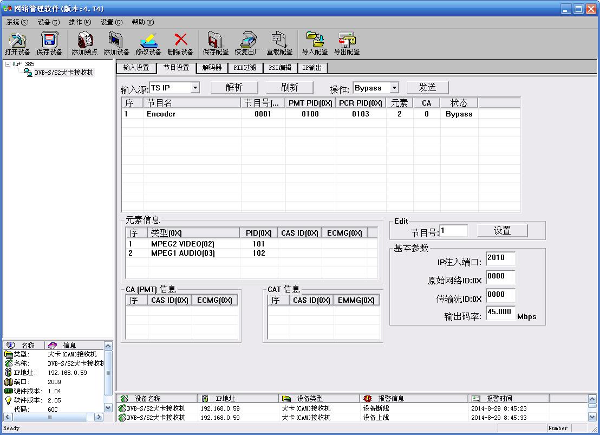This screenshot has width=600, height=435.
Task: Click the 传输流ID input field
Action: click(500, 295)
